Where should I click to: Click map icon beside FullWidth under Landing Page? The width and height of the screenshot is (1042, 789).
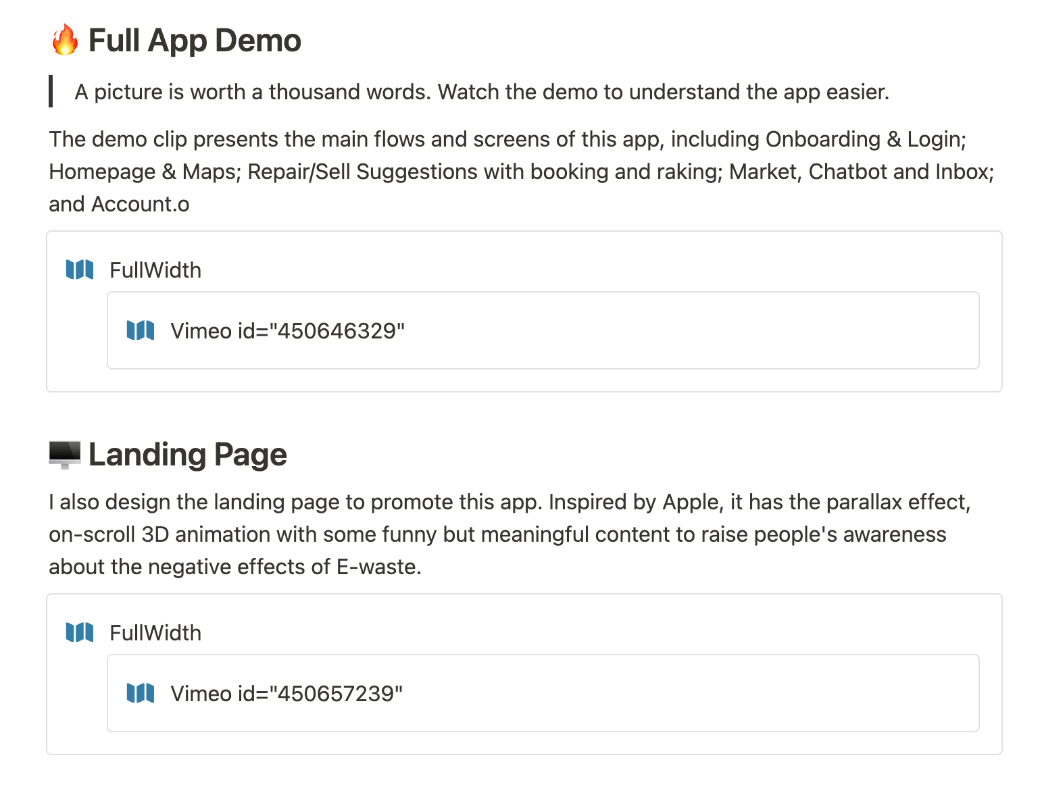pos(80,632)
